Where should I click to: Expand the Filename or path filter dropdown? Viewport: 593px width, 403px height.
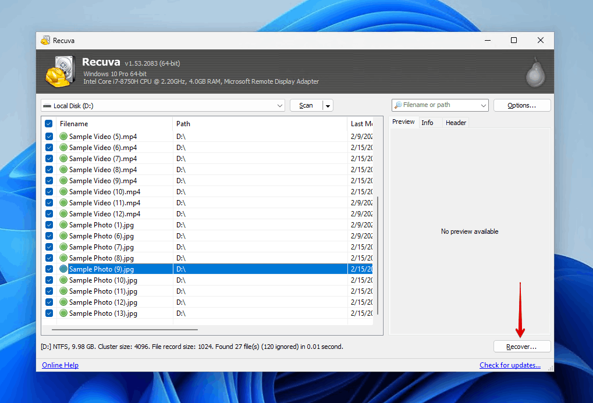[x=484, y=105]
